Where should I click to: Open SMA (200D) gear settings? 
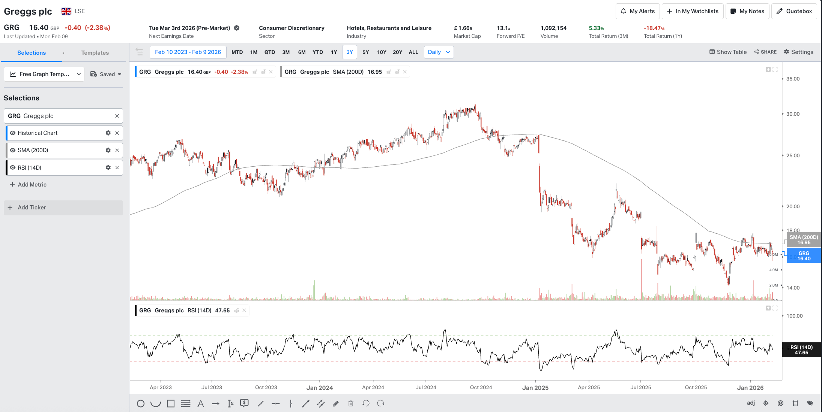[x=108, y=150]
